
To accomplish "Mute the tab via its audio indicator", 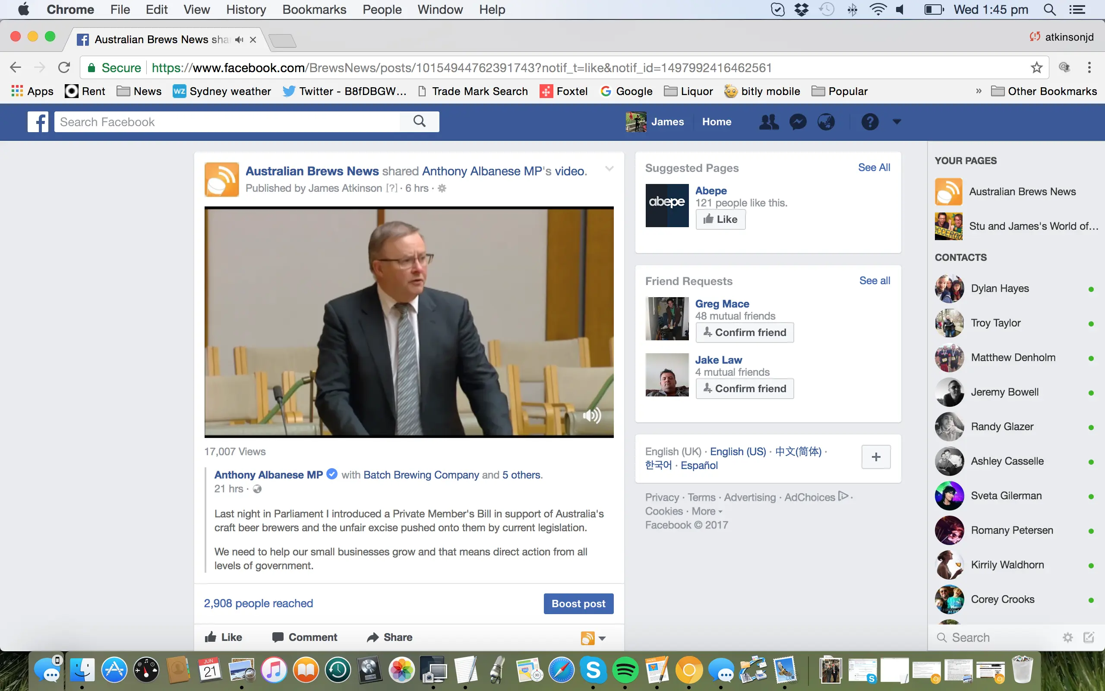I will point(239,40).
